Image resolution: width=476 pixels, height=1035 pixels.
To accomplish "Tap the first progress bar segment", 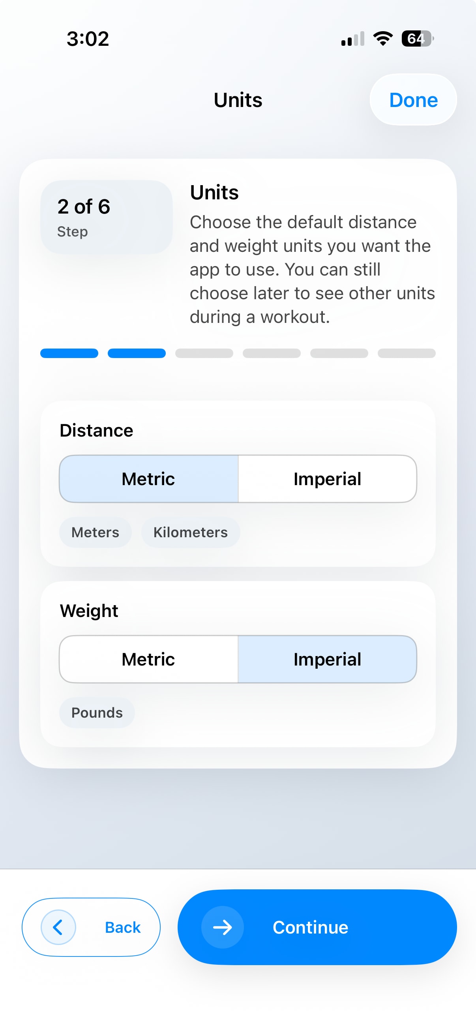I will 69,353.
